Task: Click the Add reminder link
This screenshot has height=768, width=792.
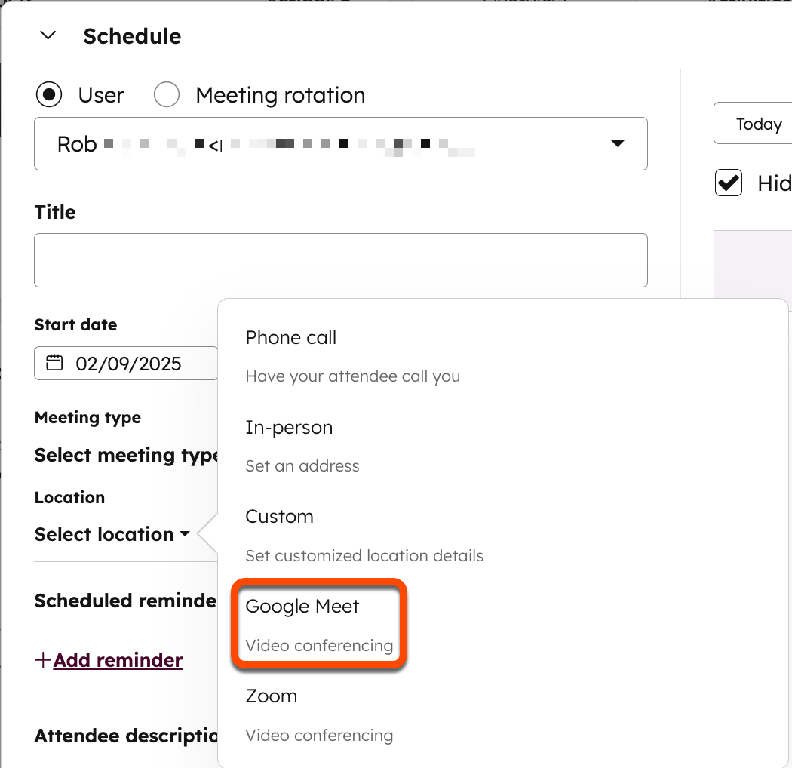Action: click(x=118, y=659)
